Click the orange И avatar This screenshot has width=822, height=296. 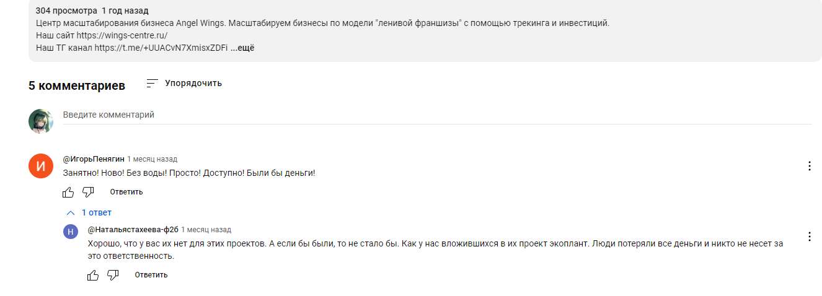pos(41,166)
